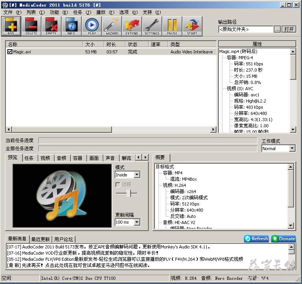Open the SETTINGS wrench icon
302x284 pixels.
tap(152, 26)
